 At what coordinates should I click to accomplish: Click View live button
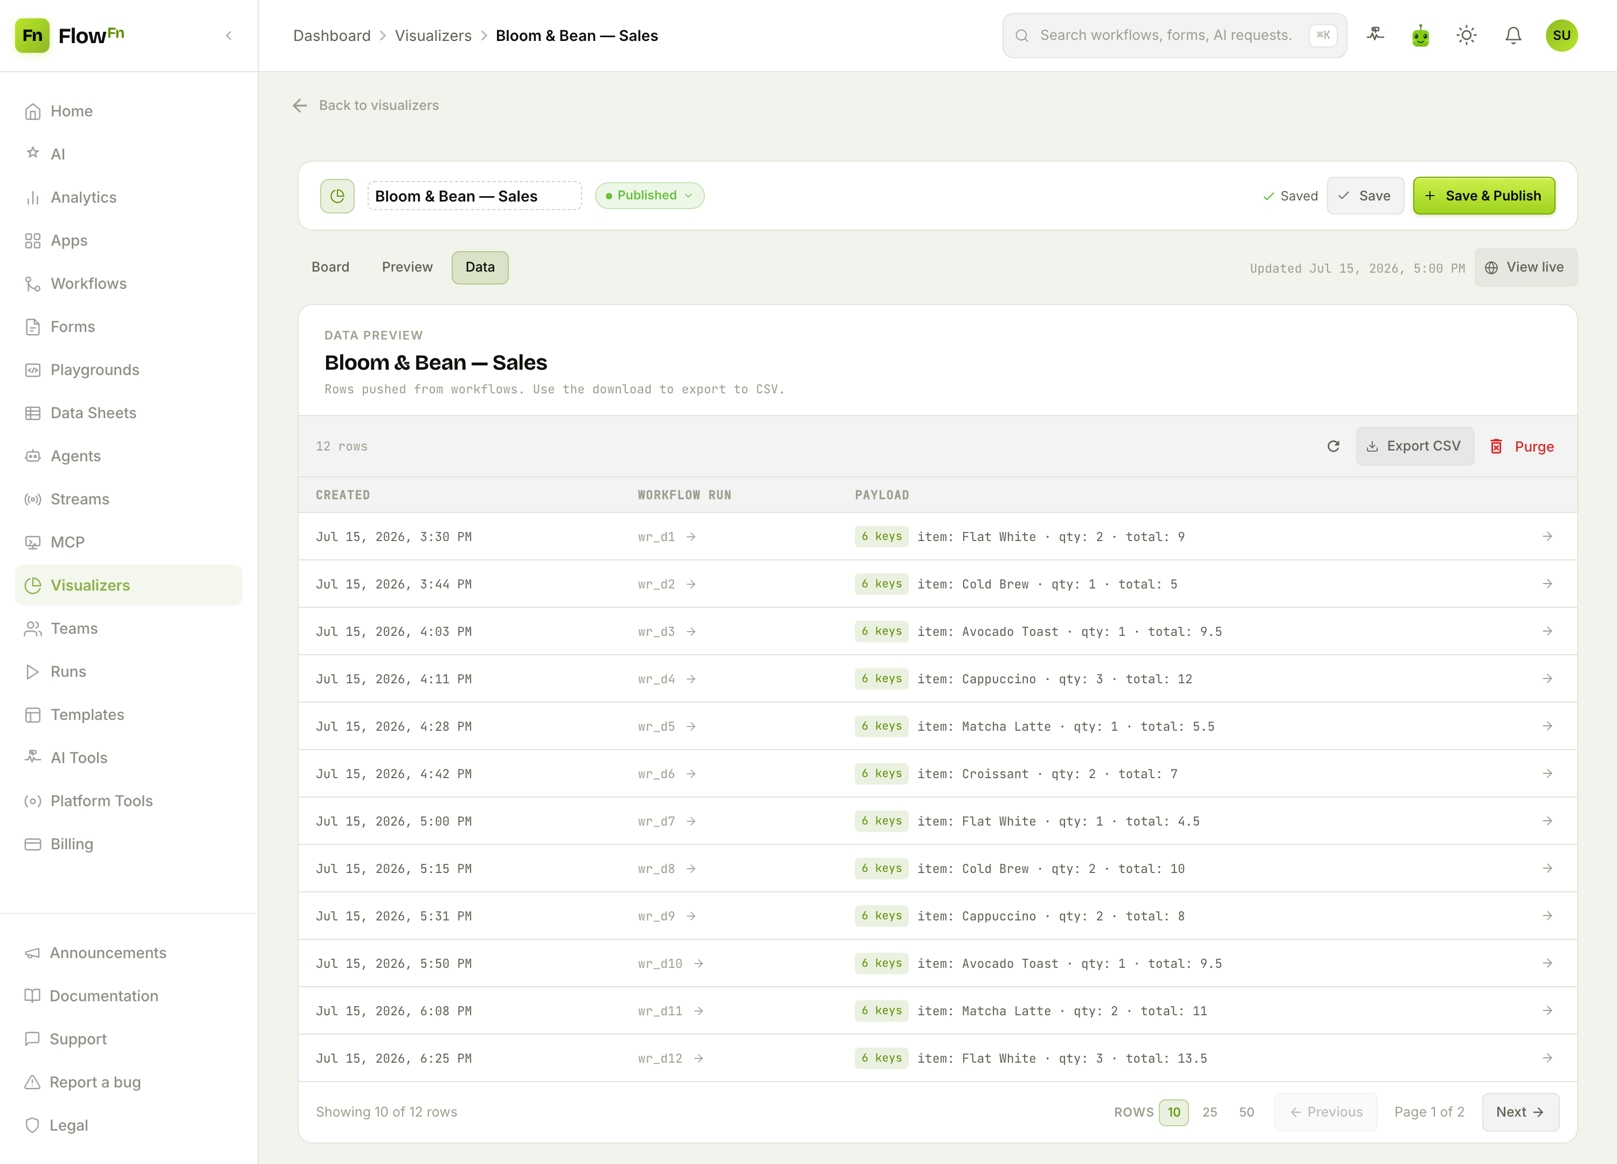1526,267
